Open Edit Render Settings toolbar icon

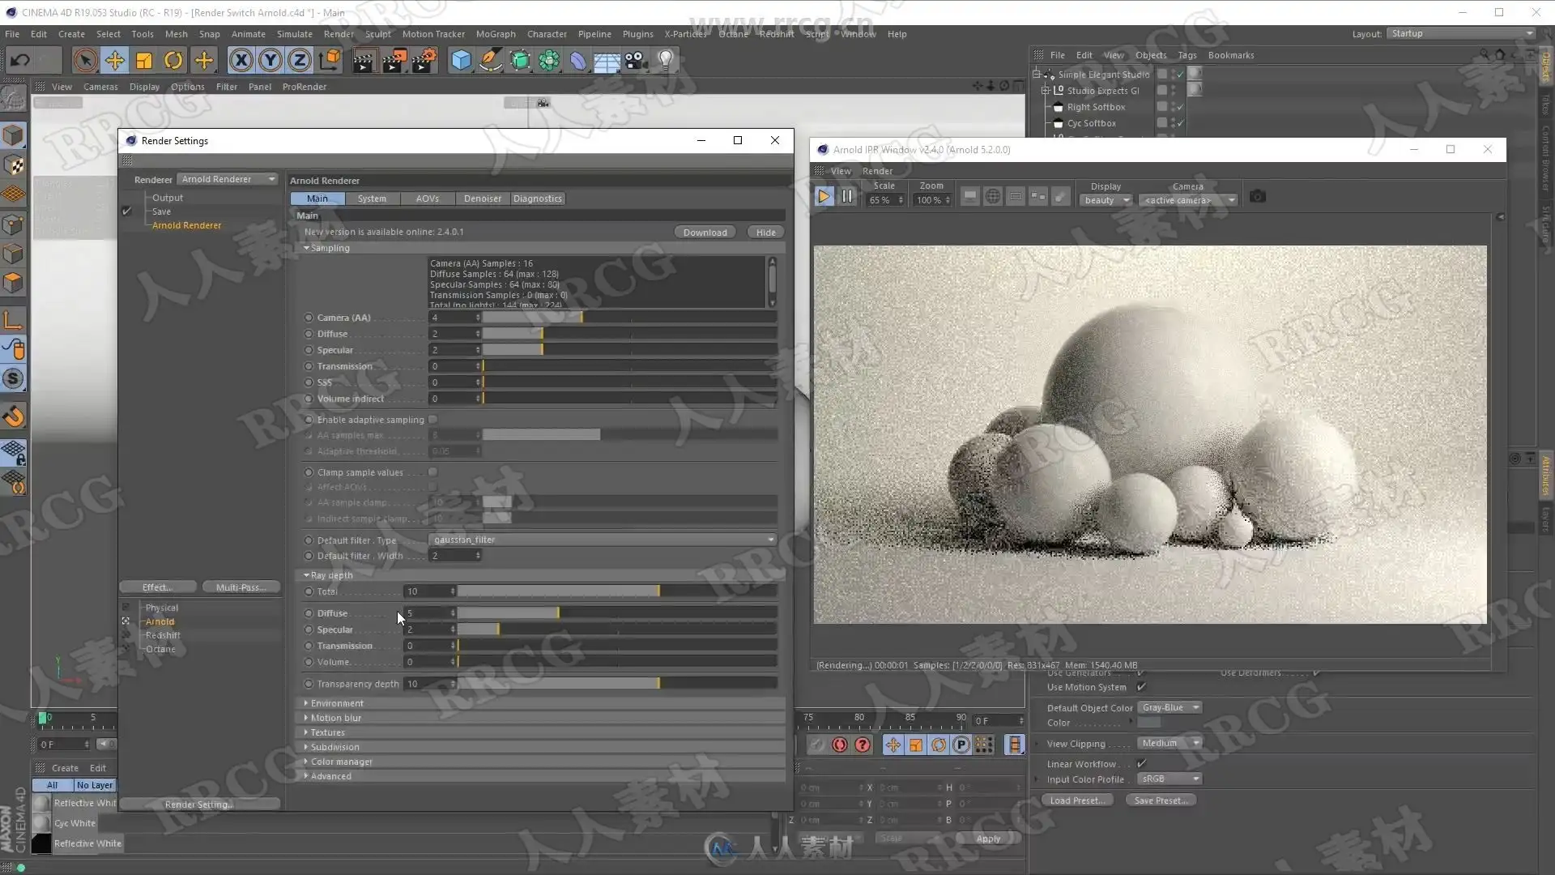click(424, 61)
